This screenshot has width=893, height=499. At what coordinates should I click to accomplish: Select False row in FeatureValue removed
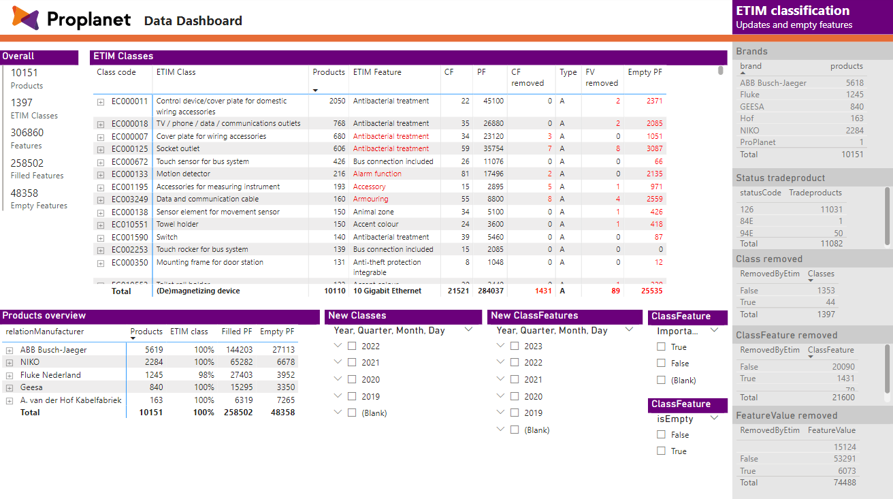[x=798, y=459]
